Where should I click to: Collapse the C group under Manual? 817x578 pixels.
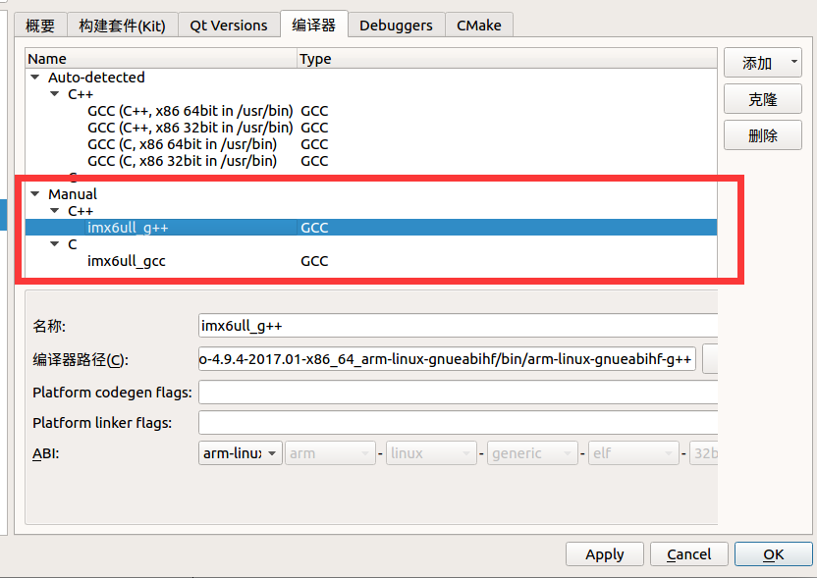click(x=55, y=243)
